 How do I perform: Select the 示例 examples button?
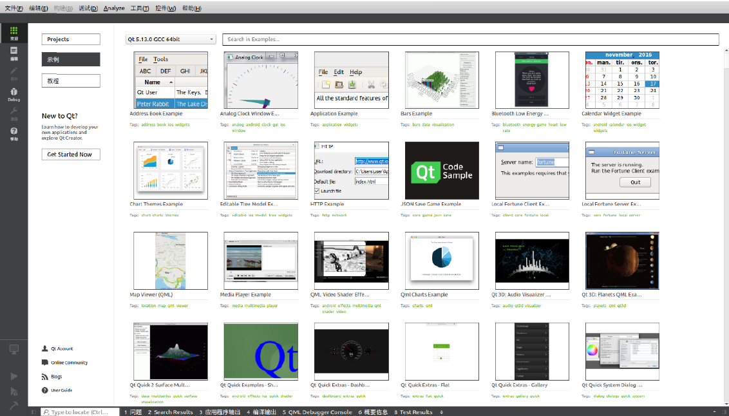coord(71,59)
